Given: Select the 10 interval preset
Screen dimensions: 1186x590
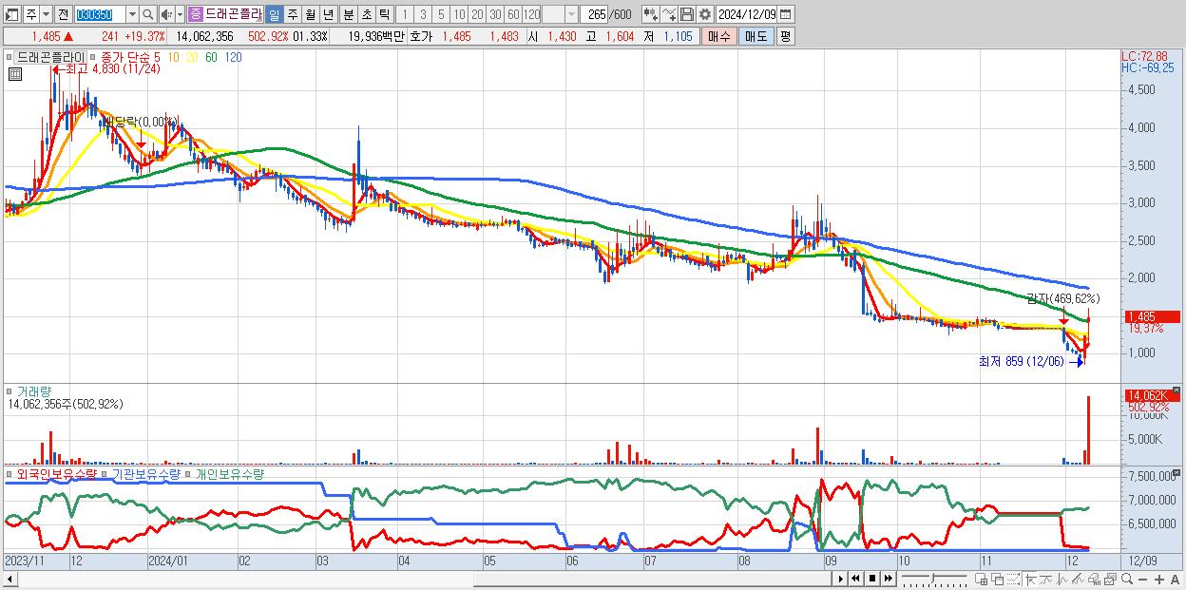Looking at the screenshot, I should coord(459,14).
